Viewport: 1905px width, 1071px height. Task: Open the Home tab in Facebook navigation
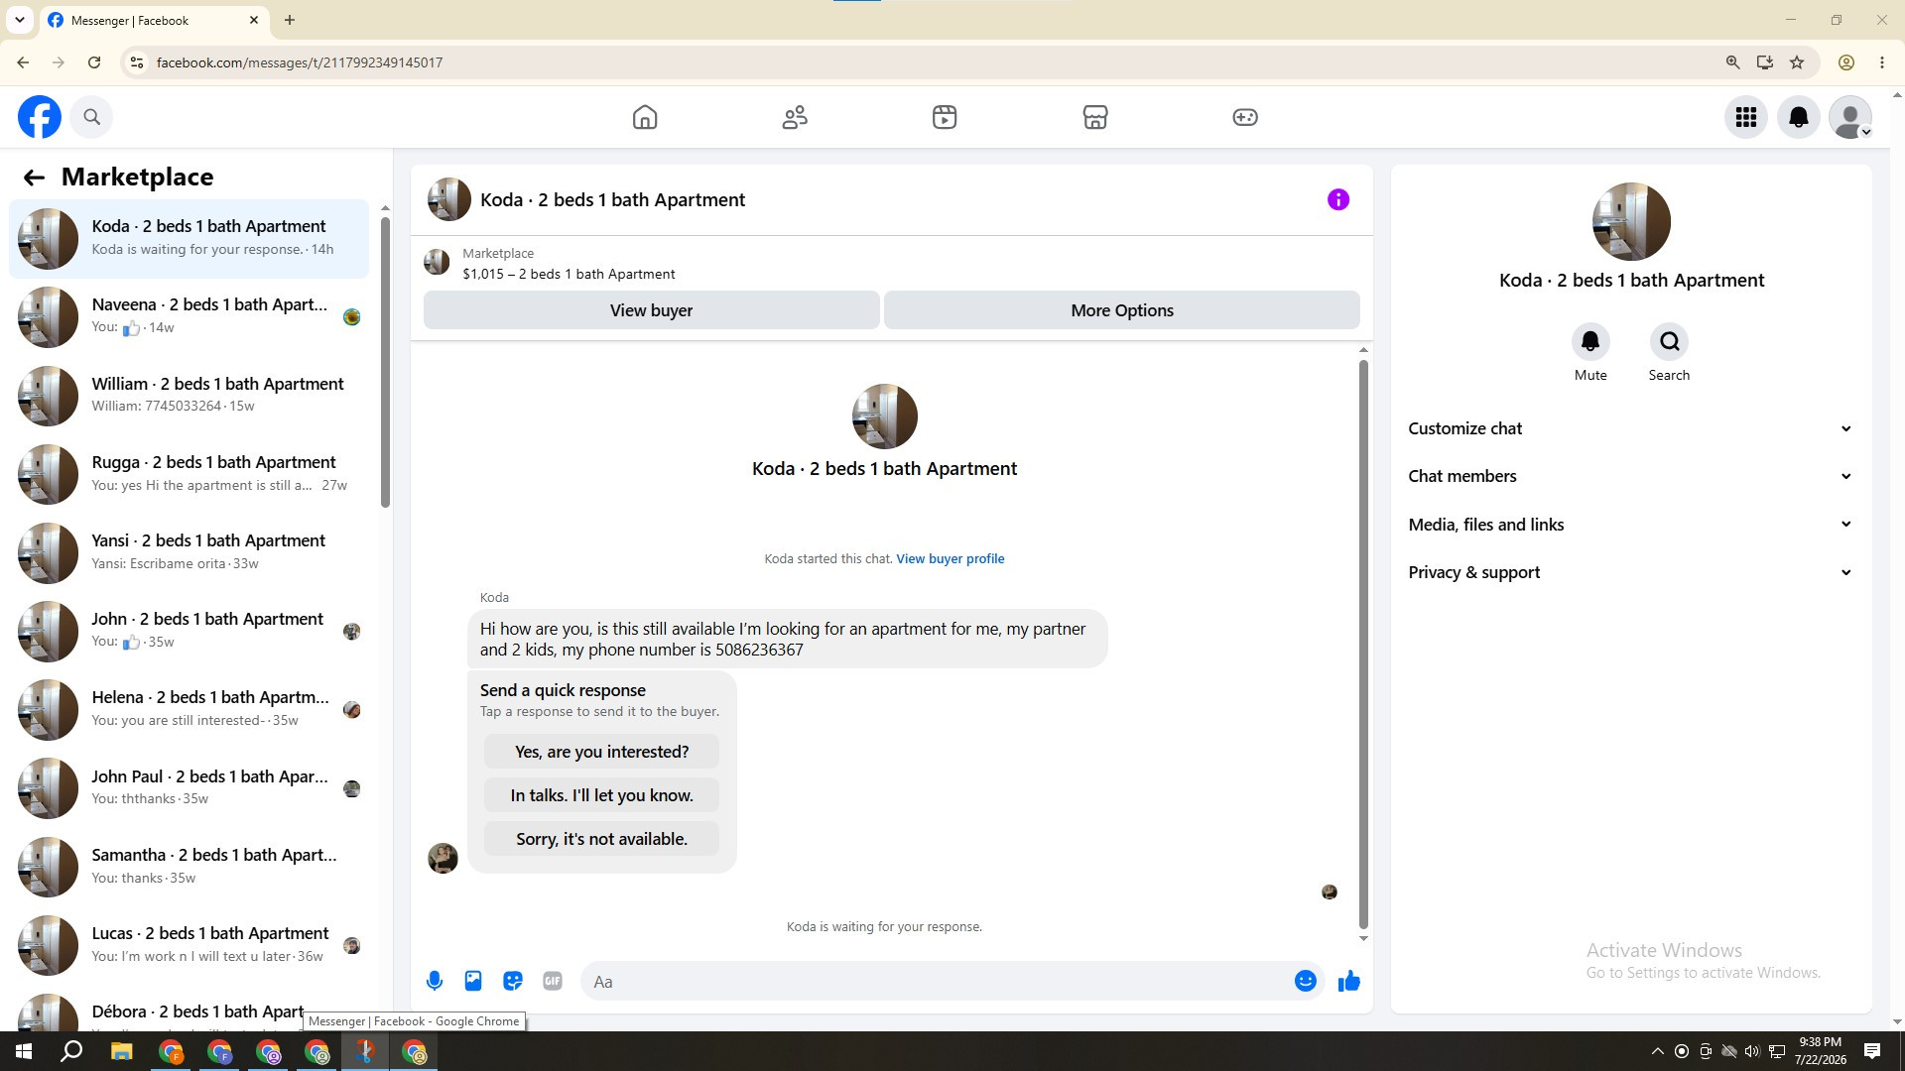pyautogui.click(x=645, y=117)
